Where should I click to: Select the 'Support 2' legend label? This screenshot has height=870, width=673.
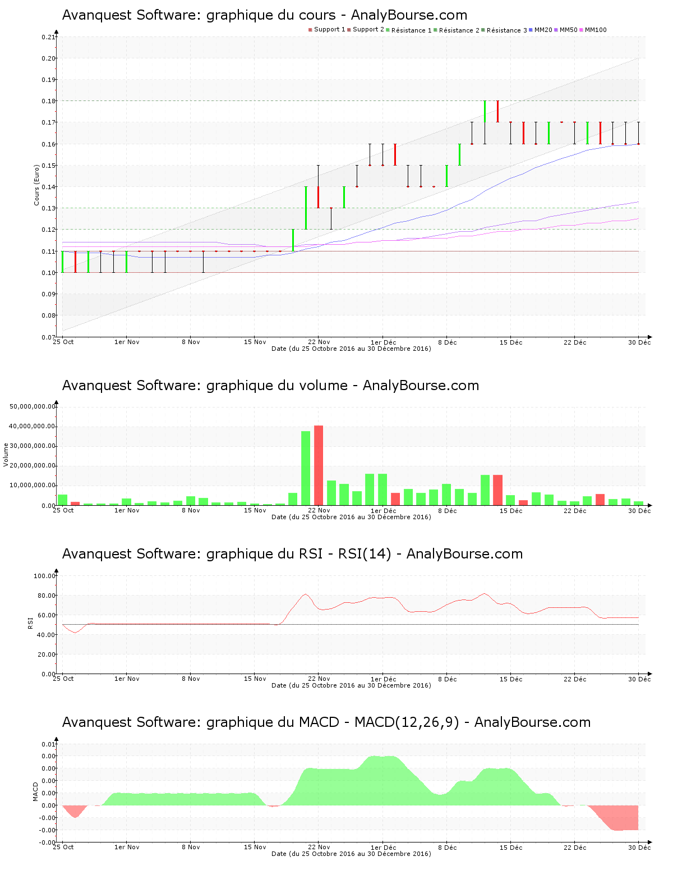point(368,30)
